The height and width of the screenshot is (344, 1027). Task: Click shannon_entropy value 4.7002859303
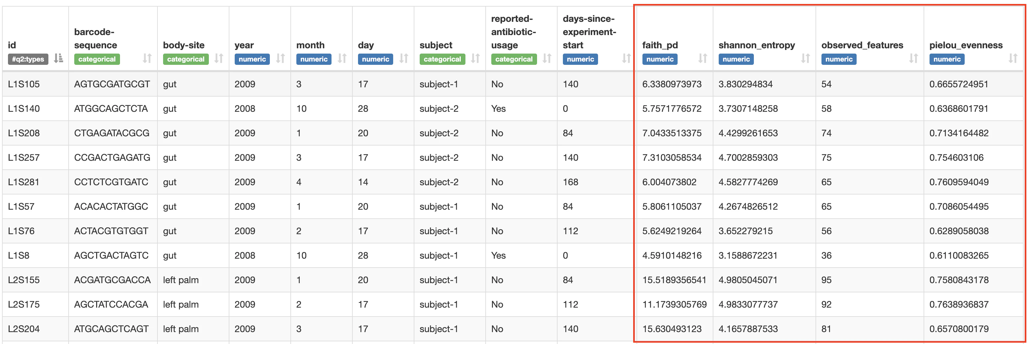pos(748,157)
